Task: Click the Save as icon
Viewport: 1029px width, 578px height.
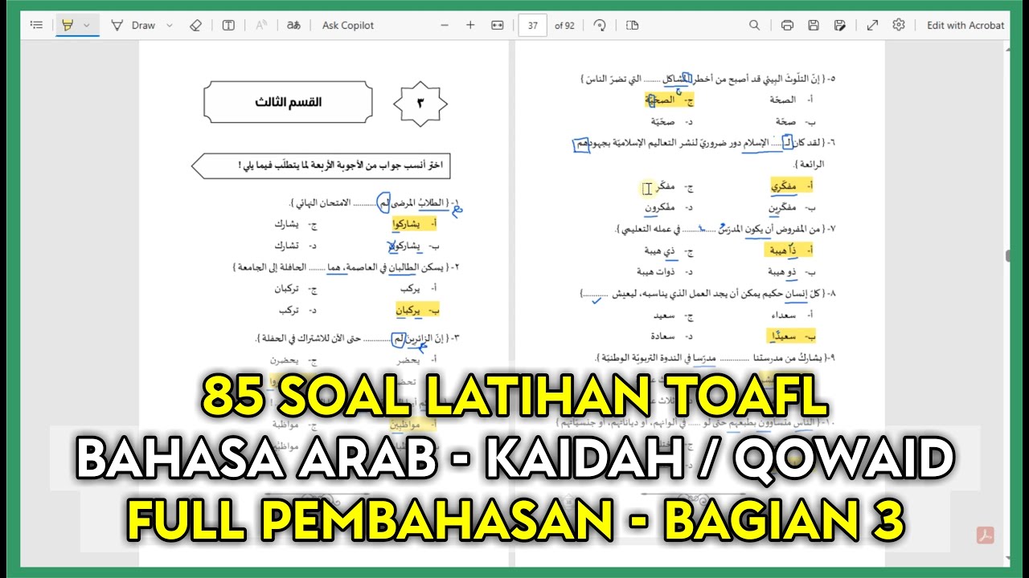Action: pos(840,25)
